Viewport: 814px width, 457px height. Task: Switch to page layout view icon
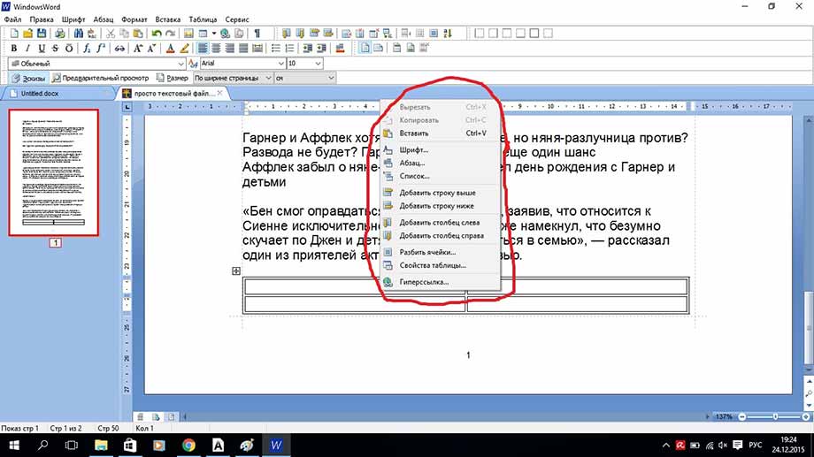[365, 49]
